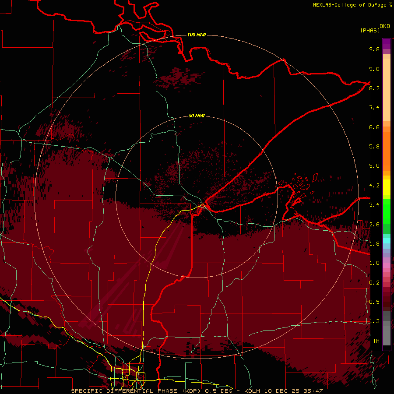This screenshot has height=394, width=394.
Task: Click the 7.4 scale value
Action: click(374, 108)
